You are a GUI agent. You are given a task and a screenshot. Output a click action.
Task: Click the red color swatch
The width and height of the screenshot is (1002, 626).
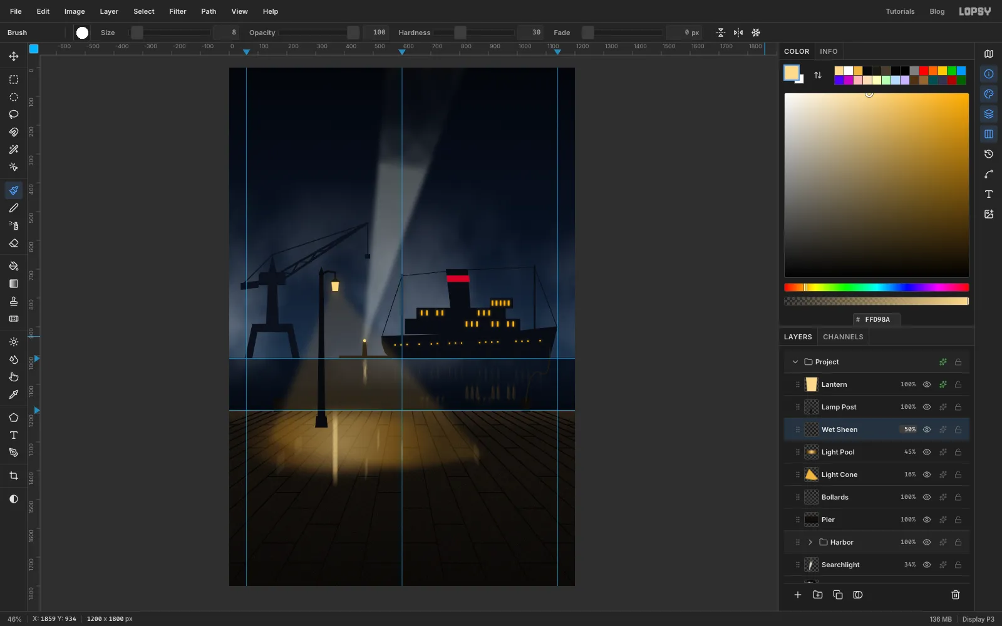click(924, 71)
